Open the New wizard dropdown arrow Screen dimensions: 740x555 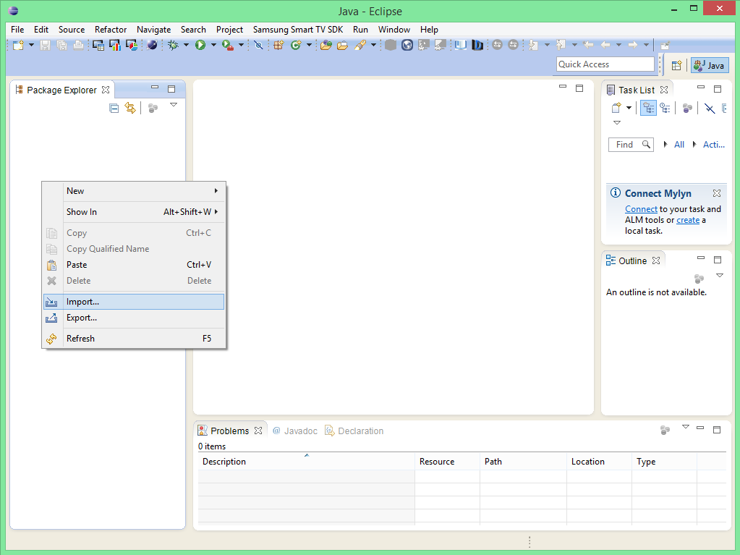tap(32, 46)
